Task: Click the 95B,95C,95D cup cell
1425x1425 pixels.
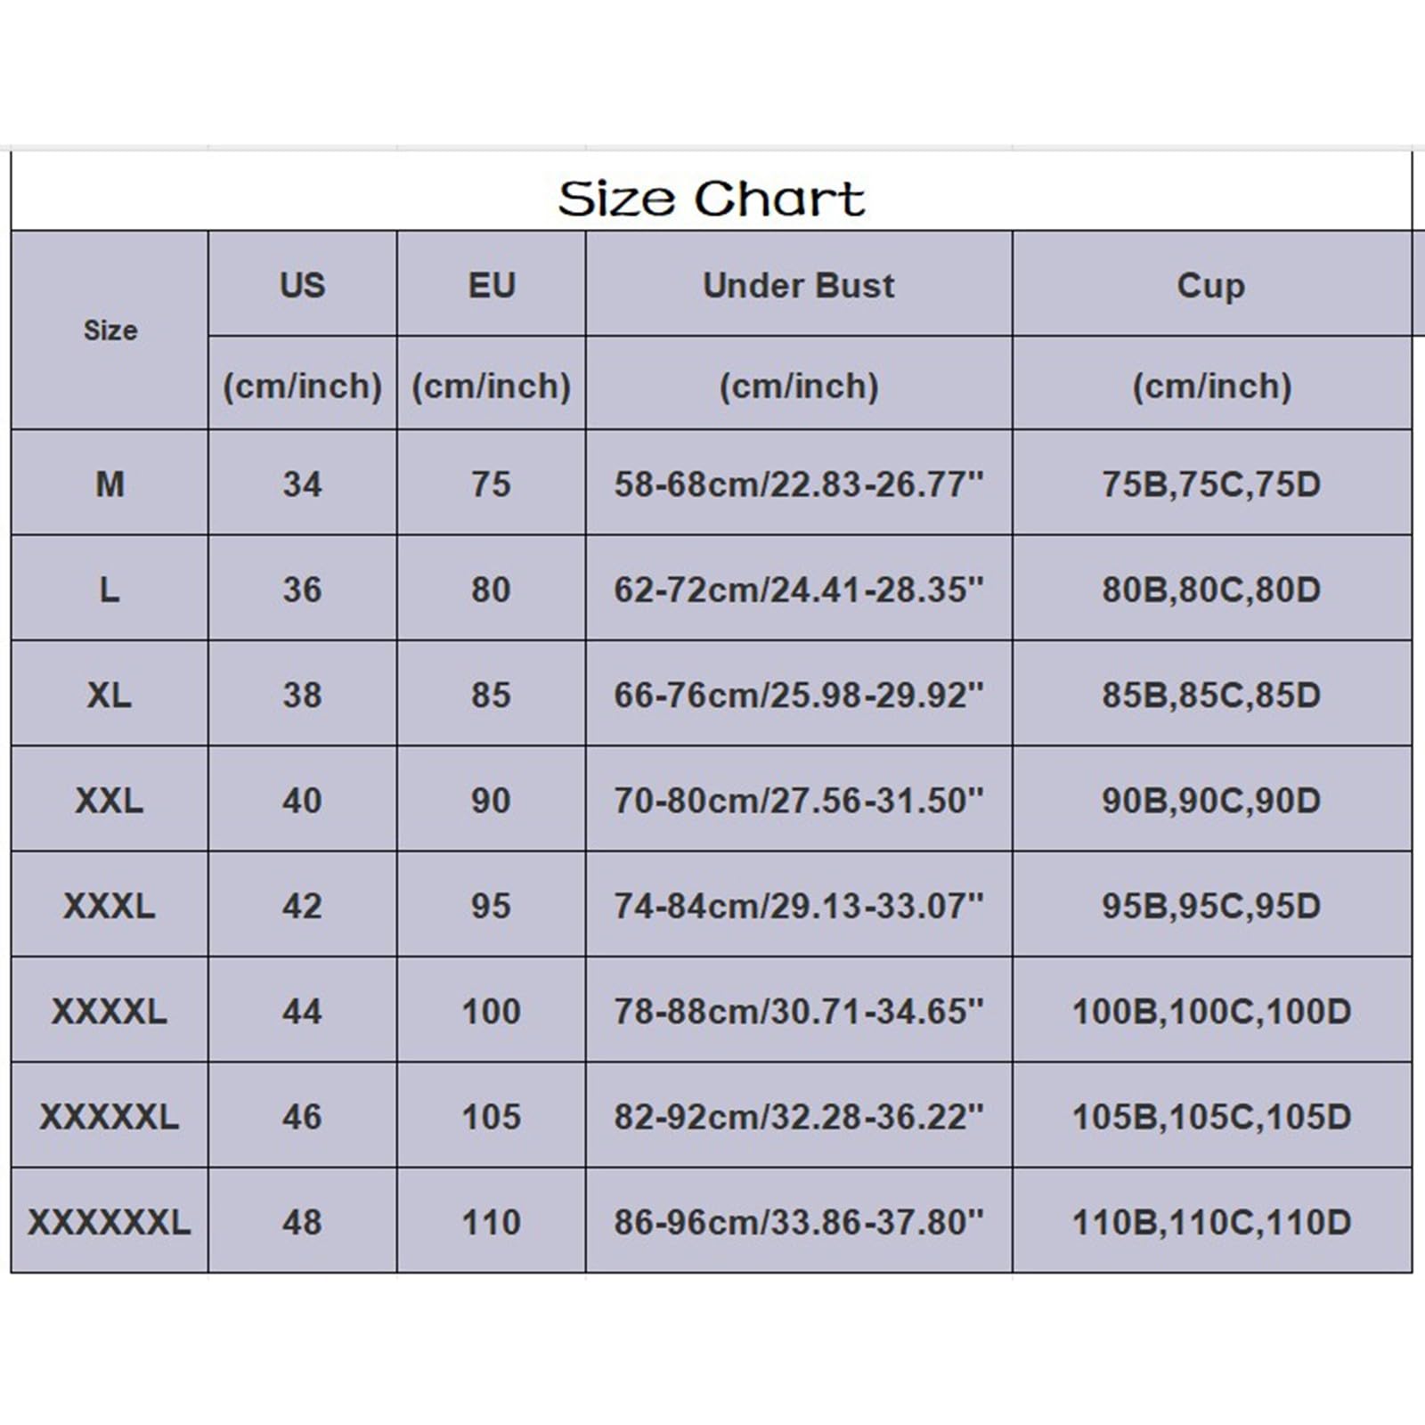Action: 1210,906
